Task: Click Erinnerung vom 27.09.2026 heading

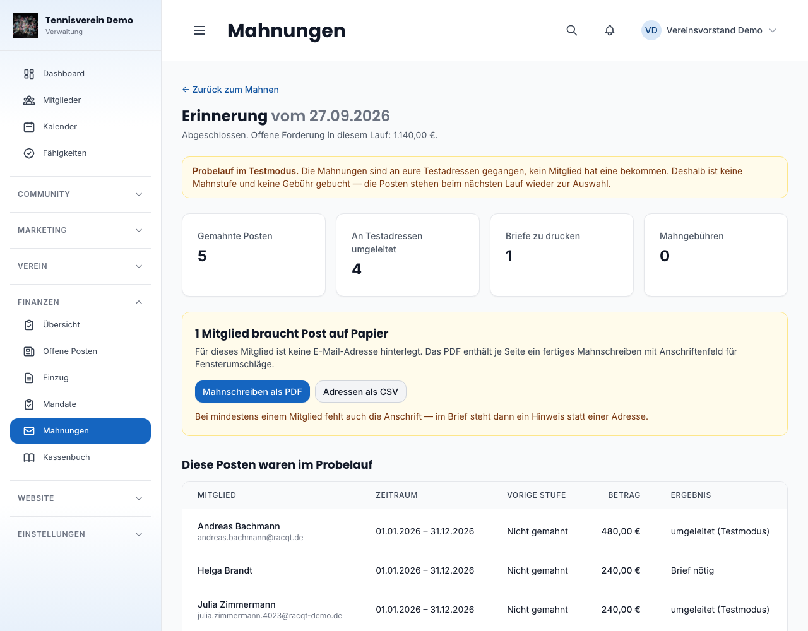Action: coord(286,116)
